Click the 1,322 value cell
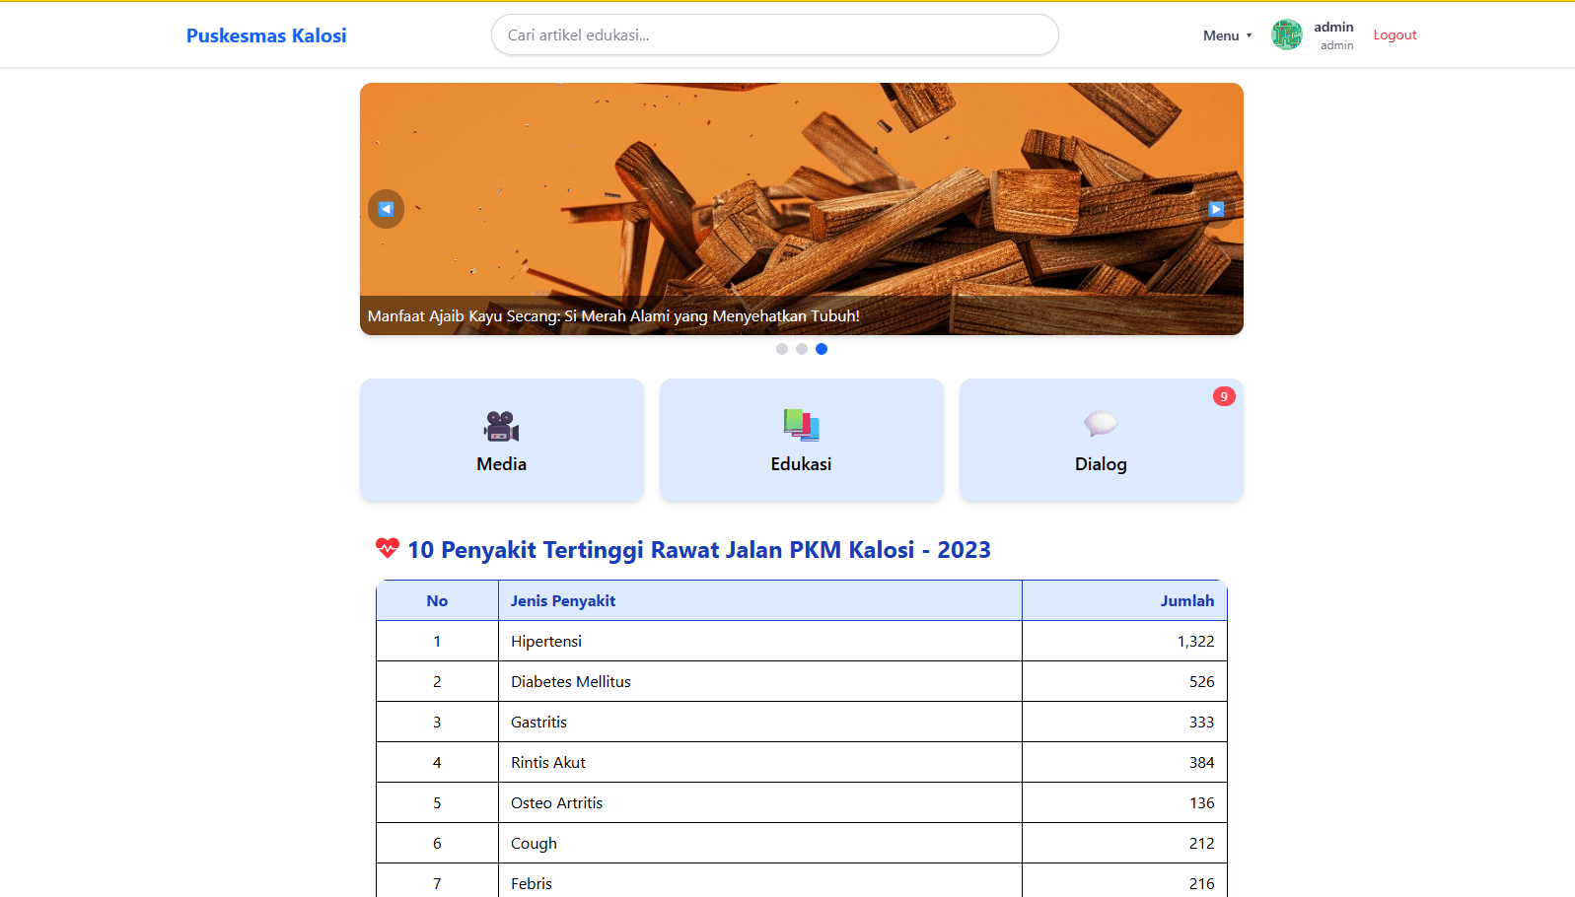This screenshot has width=1575, height=897. click(x=1124, y=642)
